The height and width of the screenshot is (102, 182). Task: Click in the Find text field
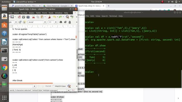click(x=21, y=86)
